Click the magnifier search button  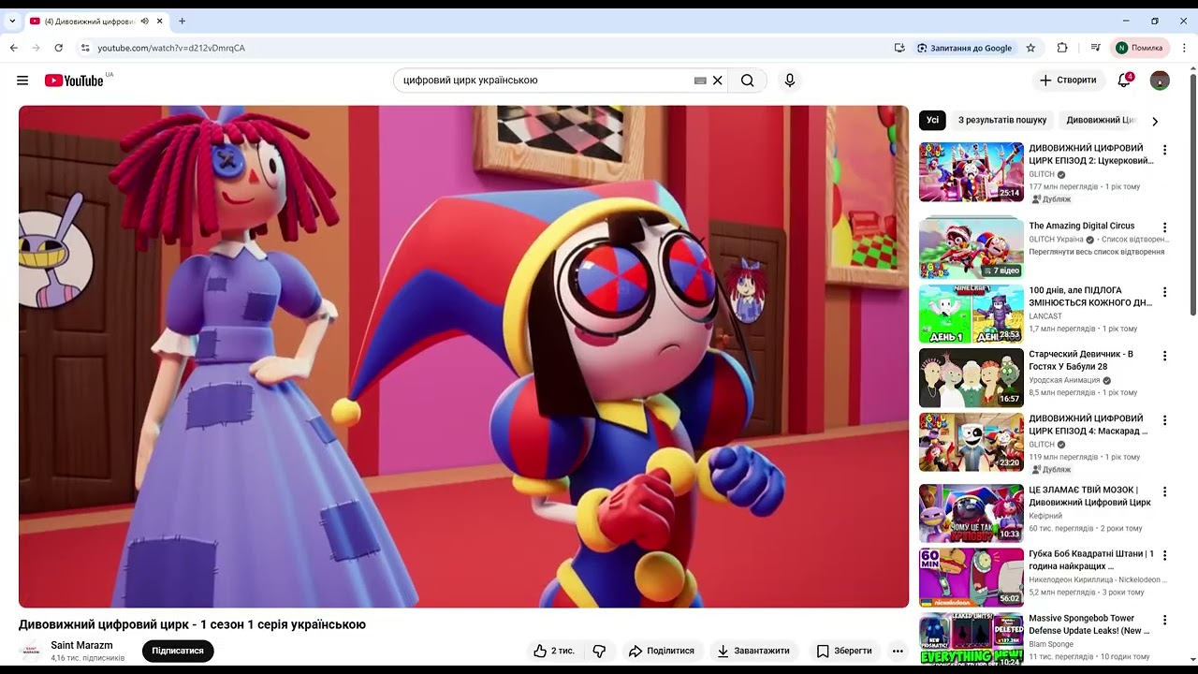coord(747,81)
